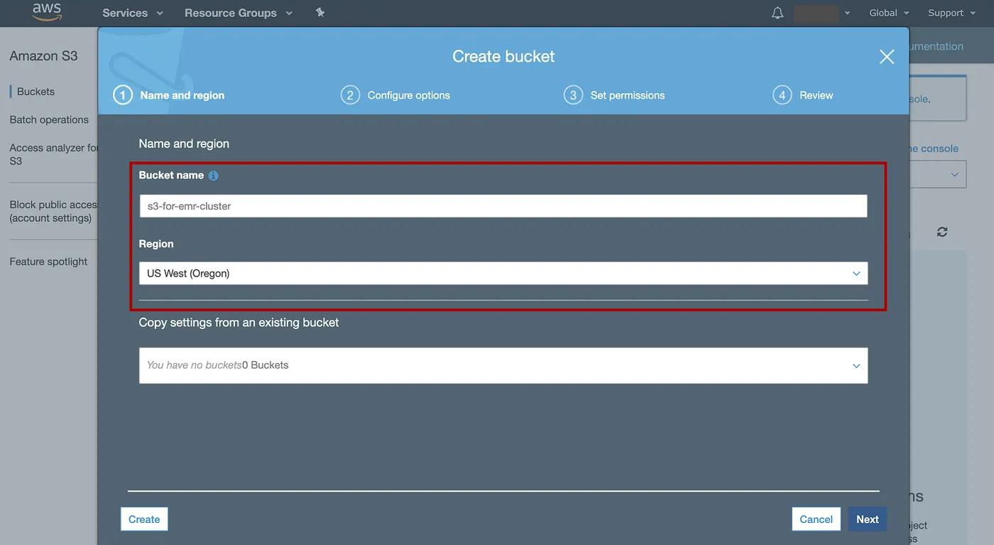The height and width of the screenshot is (545, 994).
Task: Open the Support menu
Action: (x=951, y=13)
